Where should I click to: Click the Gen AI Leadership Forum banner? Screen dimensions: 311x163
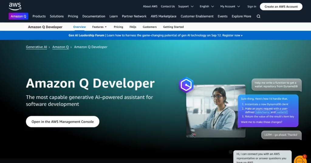pos(155,35)
